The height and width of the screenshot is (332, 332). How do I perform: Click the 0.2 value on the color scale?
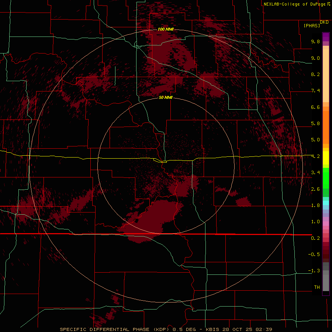(315, 238)
